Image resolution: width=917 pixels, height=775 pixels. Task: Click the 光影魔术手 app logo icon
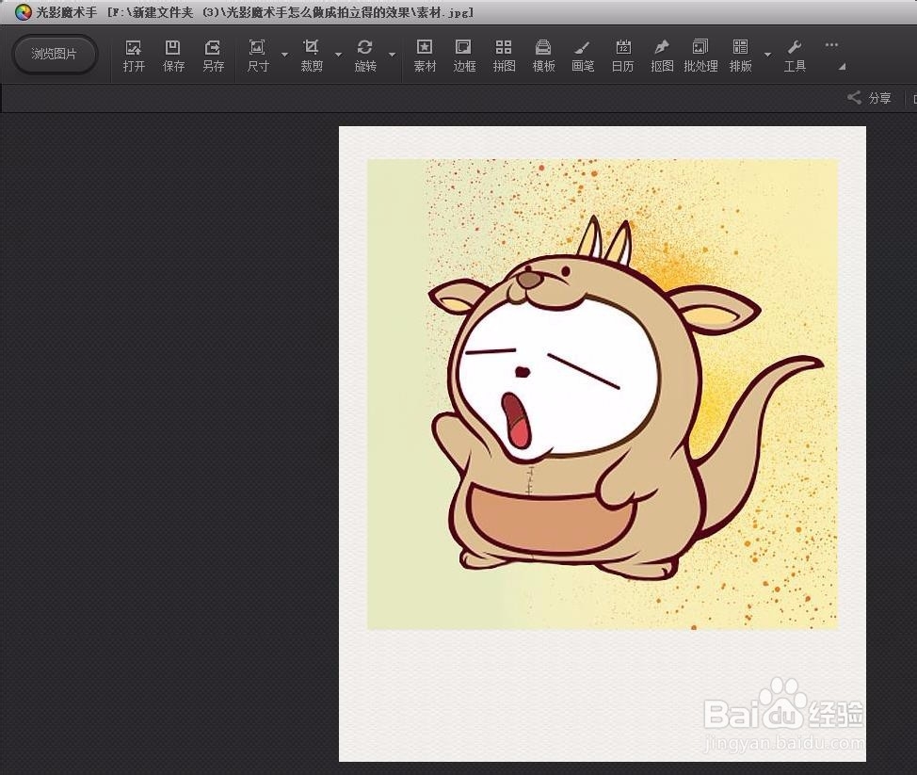[23, 12]
